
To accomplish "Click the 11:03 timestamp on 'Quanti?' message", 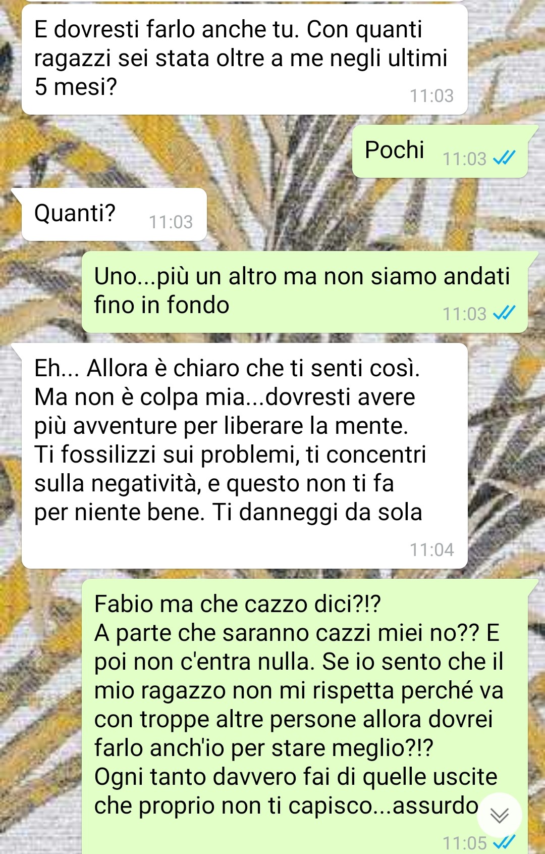I will click(x=171, y=222).
